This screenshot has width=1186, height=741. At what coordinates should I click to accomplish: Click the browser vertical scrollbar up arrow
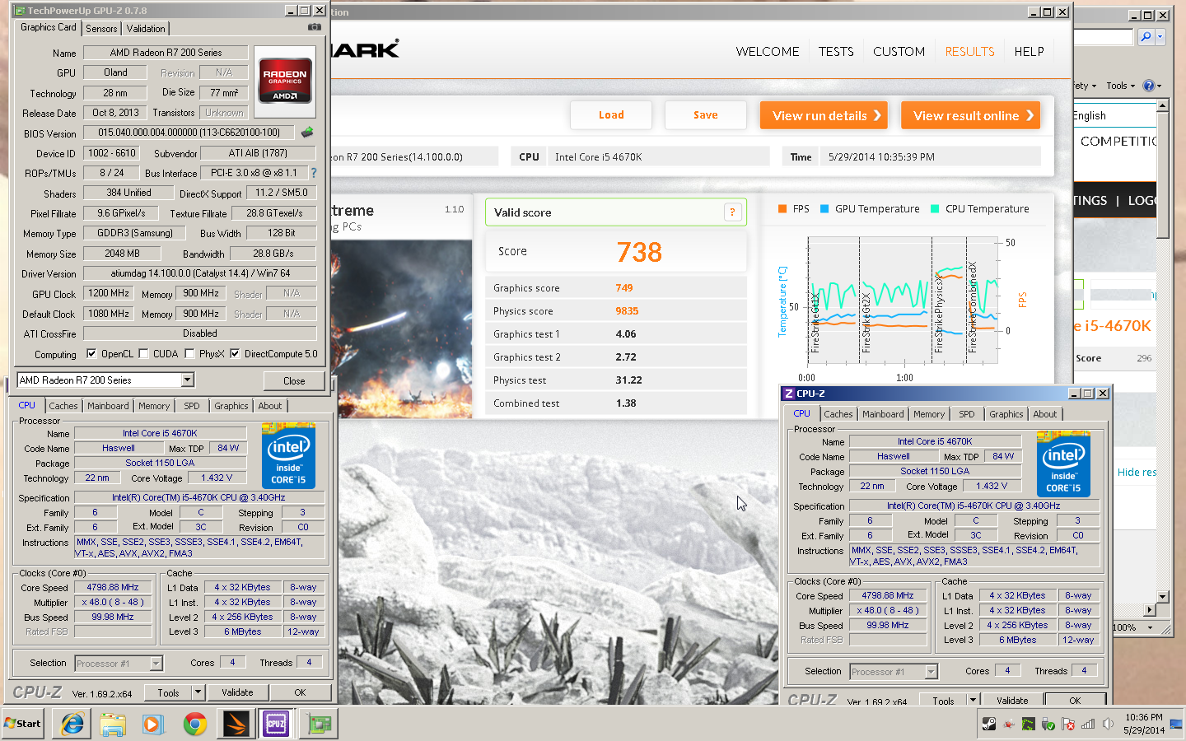pos(1163,105)
